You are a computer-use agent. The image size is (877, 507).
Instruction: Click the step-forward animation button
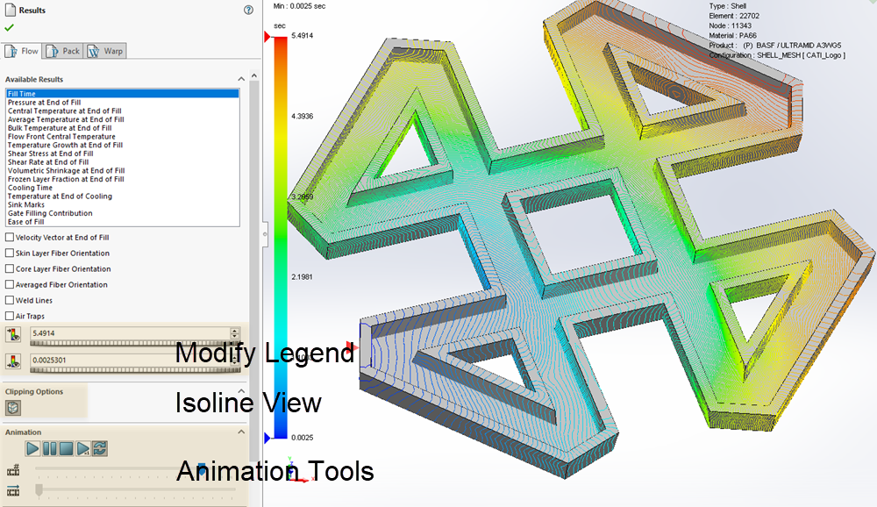83,448
